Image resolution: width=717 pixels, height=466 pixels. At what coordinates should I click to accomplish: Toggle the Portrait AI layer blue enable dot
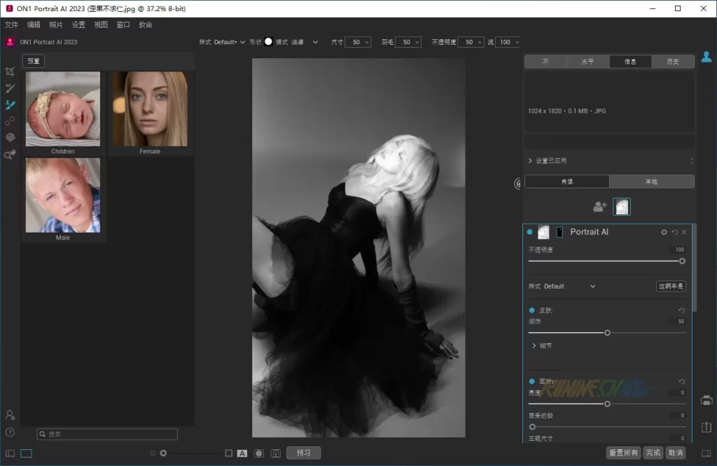[530, 232]
